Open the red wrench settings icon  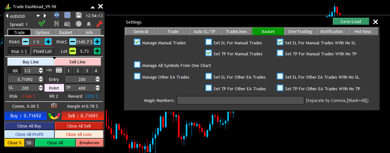100,23
